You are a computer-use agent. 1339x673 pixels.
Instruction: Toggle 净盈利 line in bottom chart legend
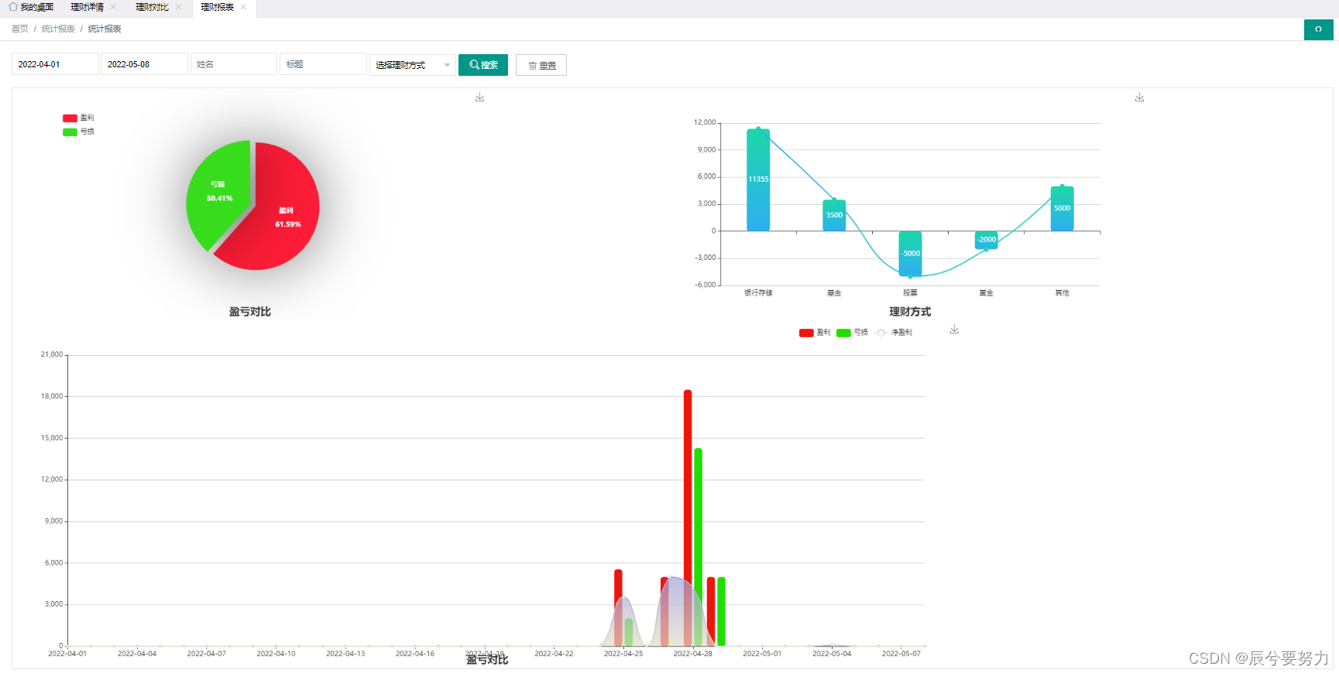pos(893,333)
